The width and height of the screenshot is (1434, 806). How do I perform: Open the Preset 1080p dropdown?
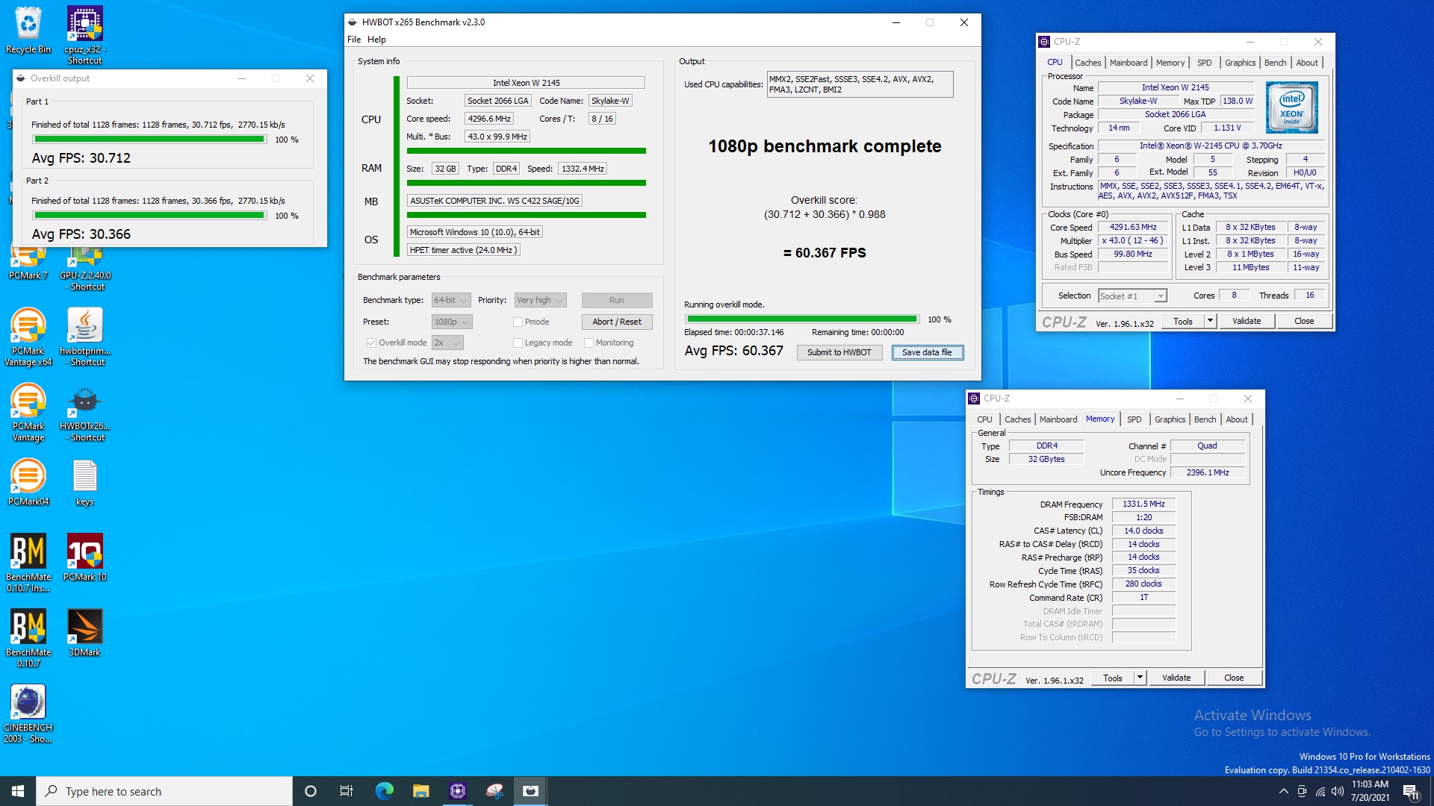point(452,322)
